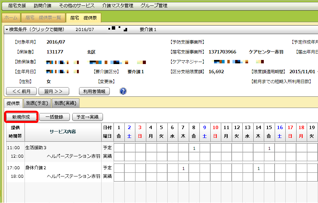
Task: Switch to the 居宅 提供票一覧 tab
Action: pos(43,18)
